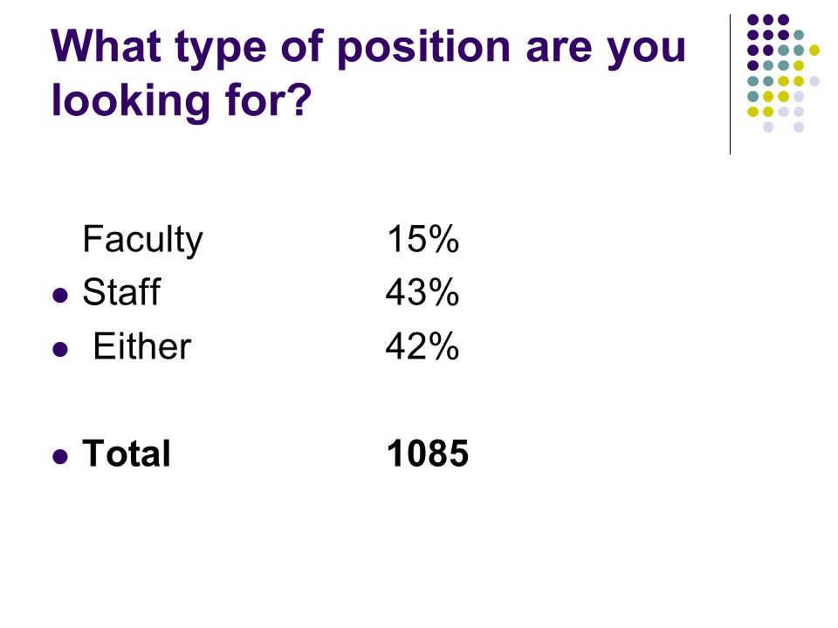The height and width of the screenshot is (628, 838).
Task: Select the bold "Total" label
Action: pyautogui.click(x=126, y=454)
